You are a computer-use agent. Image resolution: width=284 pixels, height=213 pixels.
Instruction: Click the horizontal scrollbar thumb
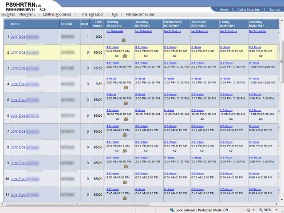[77, 204]
